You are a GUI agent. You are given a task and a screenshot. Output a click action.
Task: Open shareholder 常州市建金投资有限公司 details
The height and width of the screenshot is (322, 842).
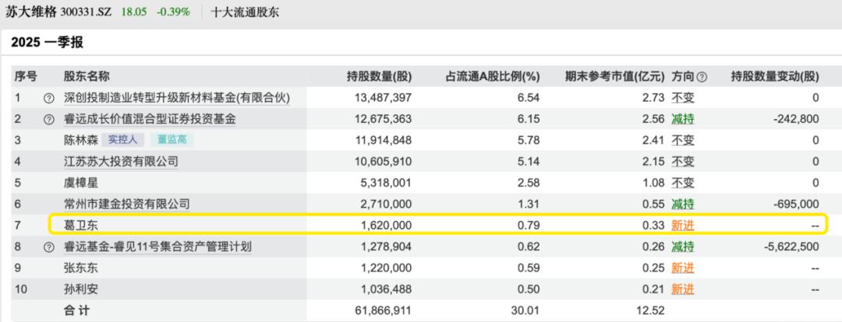point(126,204)
